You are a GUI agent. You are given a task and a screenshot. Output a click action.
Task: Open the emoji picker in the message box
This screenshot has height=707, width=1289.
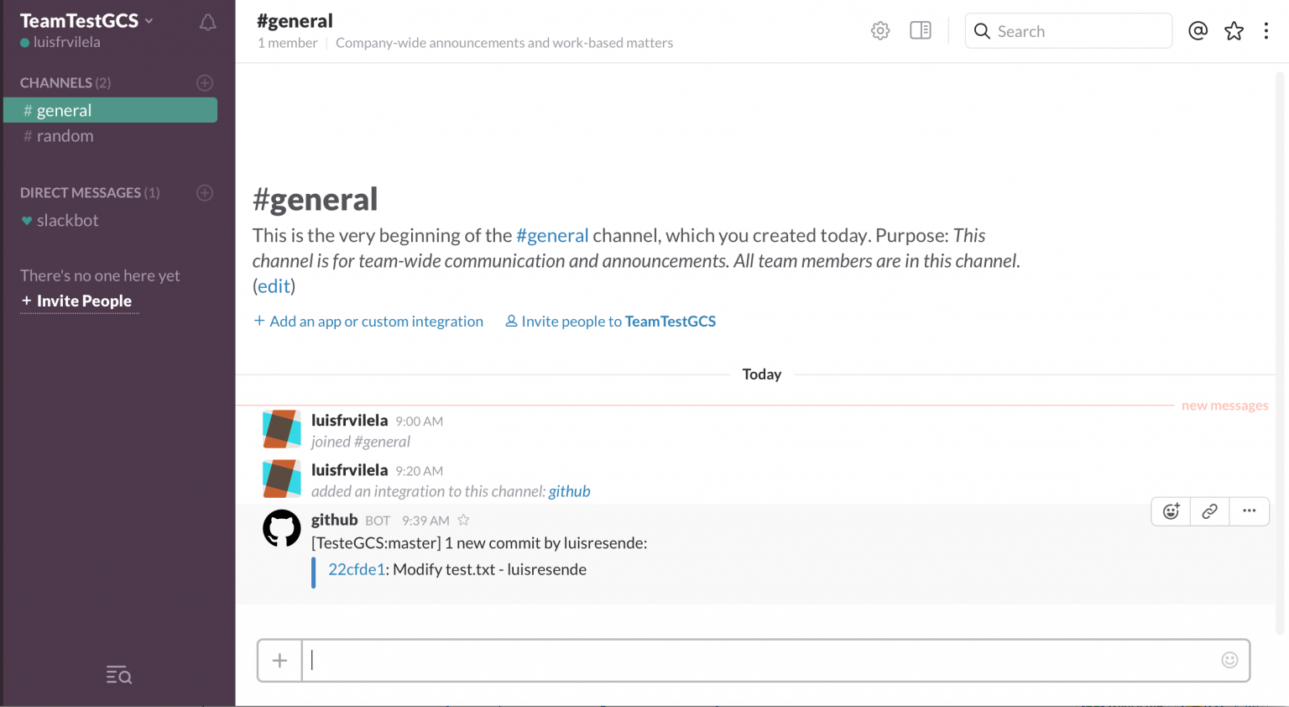click(x=1229, y=661)
